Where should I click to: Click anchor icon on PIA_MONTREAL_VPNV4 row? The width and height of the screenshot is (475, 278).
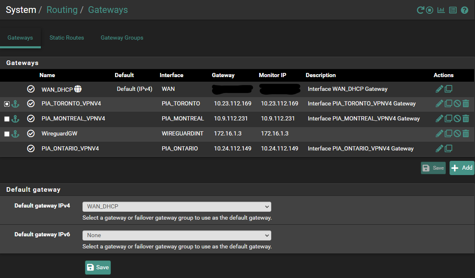click(x=15, y=118)
